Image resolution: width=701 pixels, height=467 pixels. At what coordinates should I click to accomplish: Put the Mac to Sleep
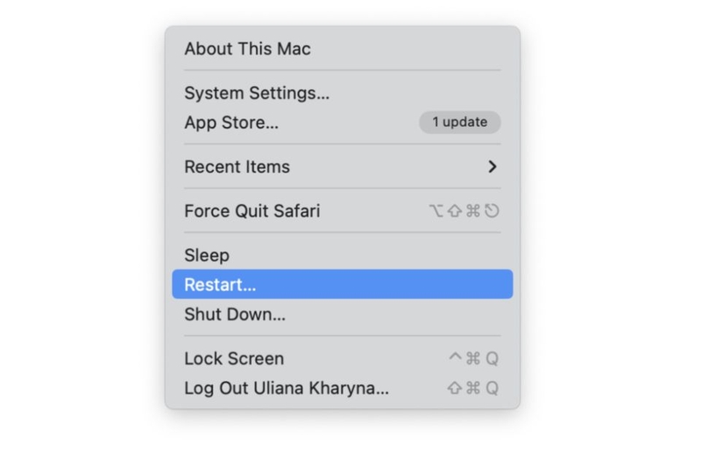tap(207, 255)
